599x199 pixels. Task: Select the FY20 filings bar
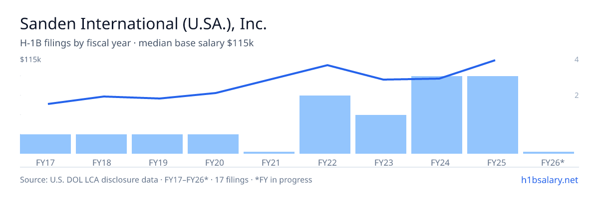(x=213, y=144)
